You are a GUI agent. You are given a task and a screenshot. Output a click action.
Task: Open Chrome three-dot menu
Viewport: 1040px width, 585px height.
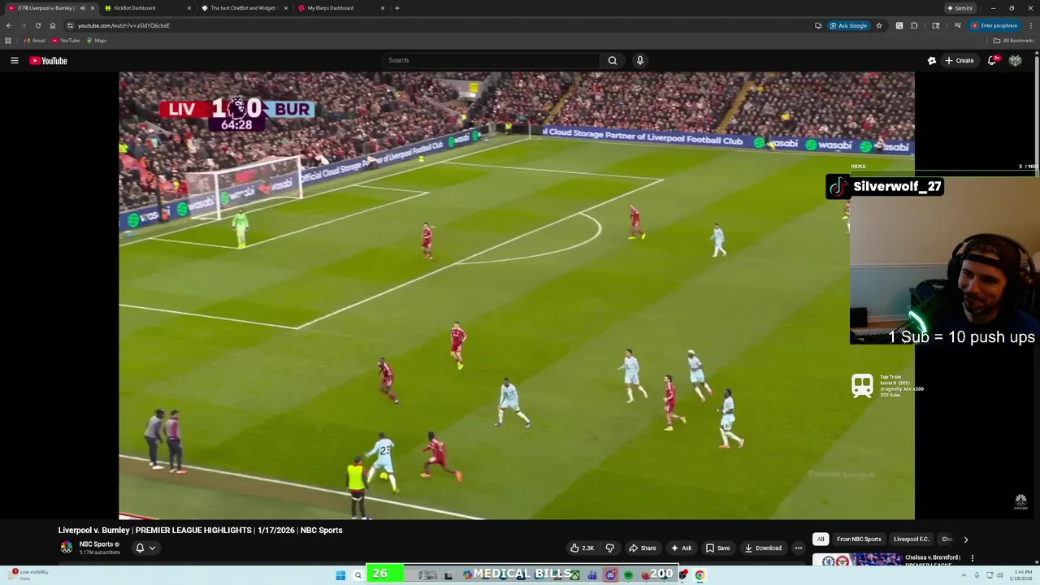pyautogui.click(x=1031, y=25)
